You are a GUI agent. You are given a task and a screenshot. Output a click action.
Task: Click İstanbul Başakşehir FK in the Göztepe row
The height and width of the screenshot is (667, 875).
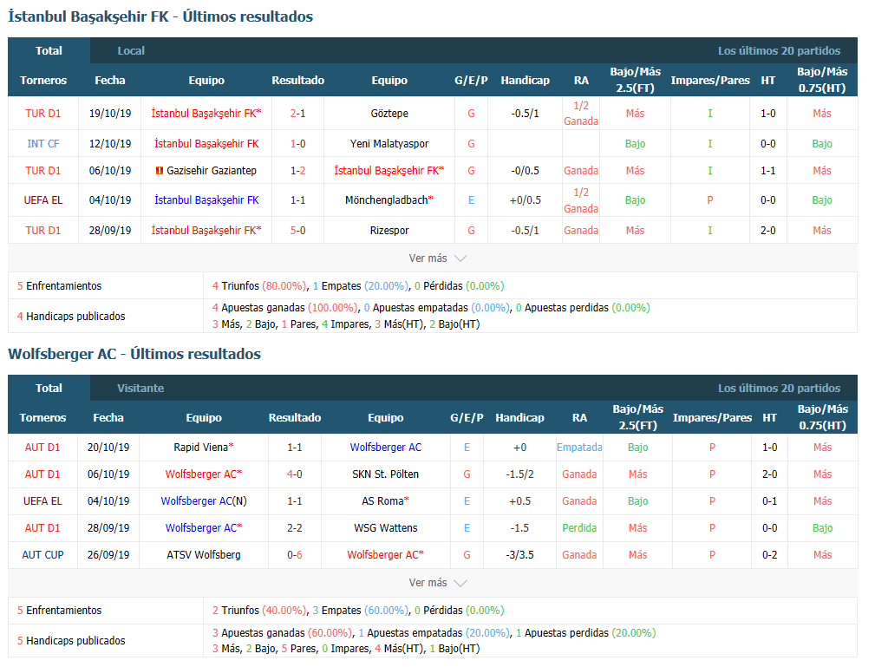click(x=205, y=114)
